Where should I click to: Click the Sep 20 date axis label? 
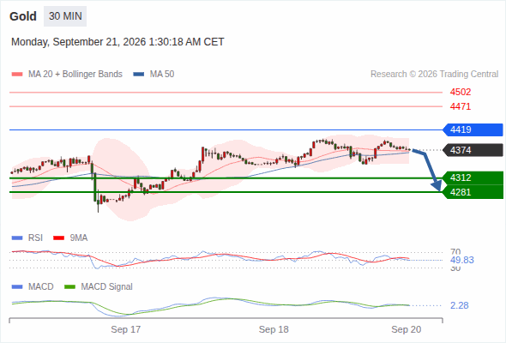pos(407,329)
